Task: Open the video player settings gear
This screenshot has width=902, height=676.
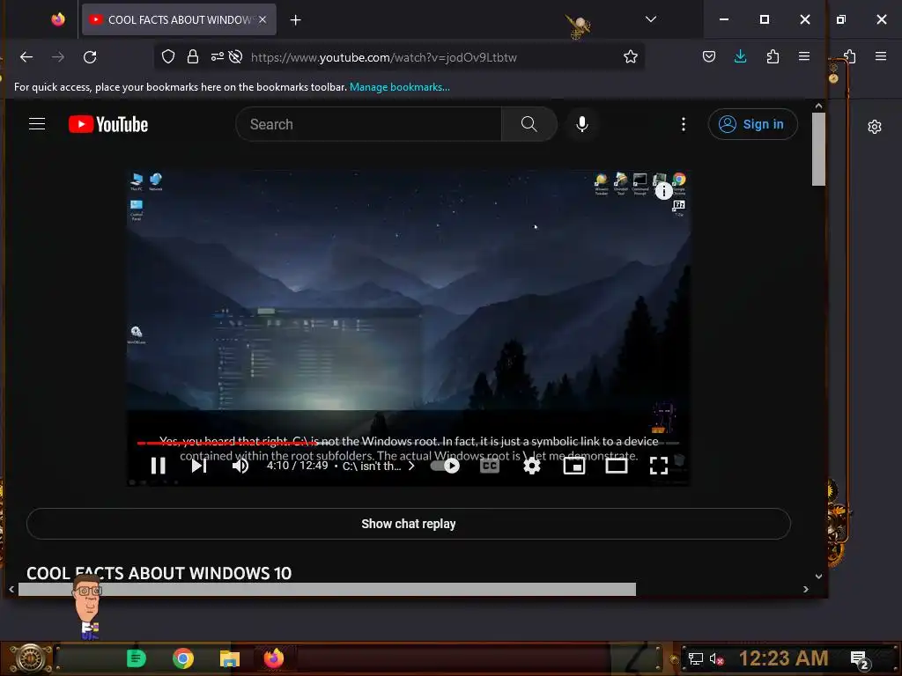Action: 531,466
